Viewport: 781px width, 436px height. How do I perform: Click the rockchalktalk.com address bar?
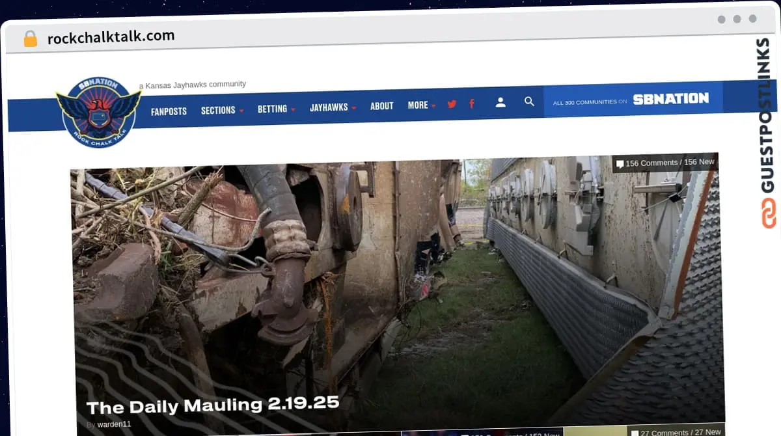(x=111, y=37)
